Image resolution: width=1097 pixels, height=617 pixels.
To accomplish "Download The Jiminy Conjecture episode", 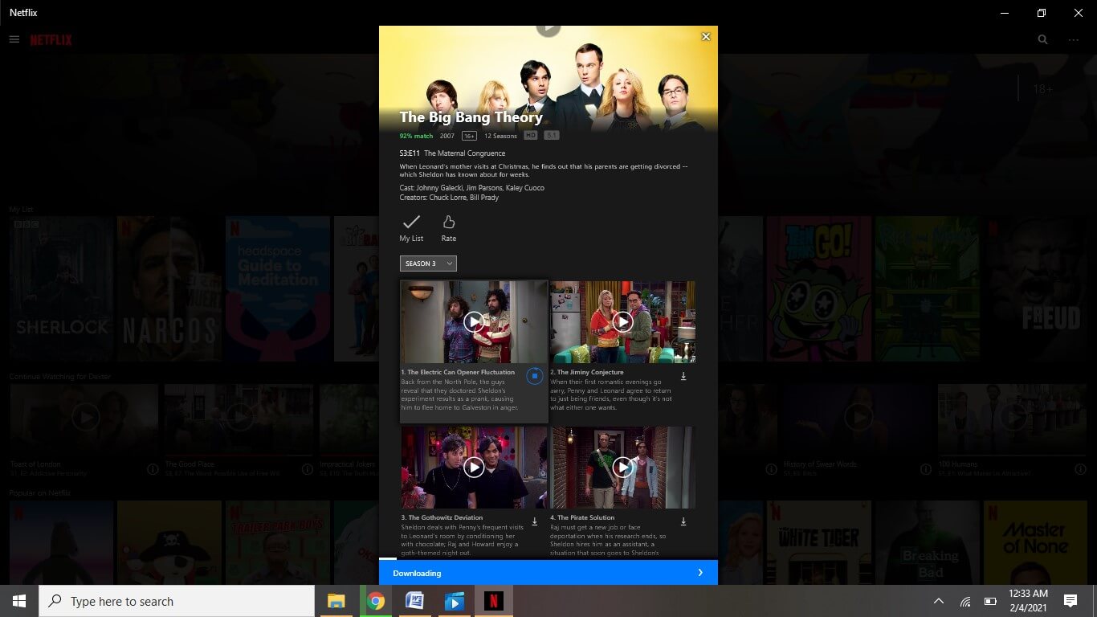I will (x=683, y=376).
